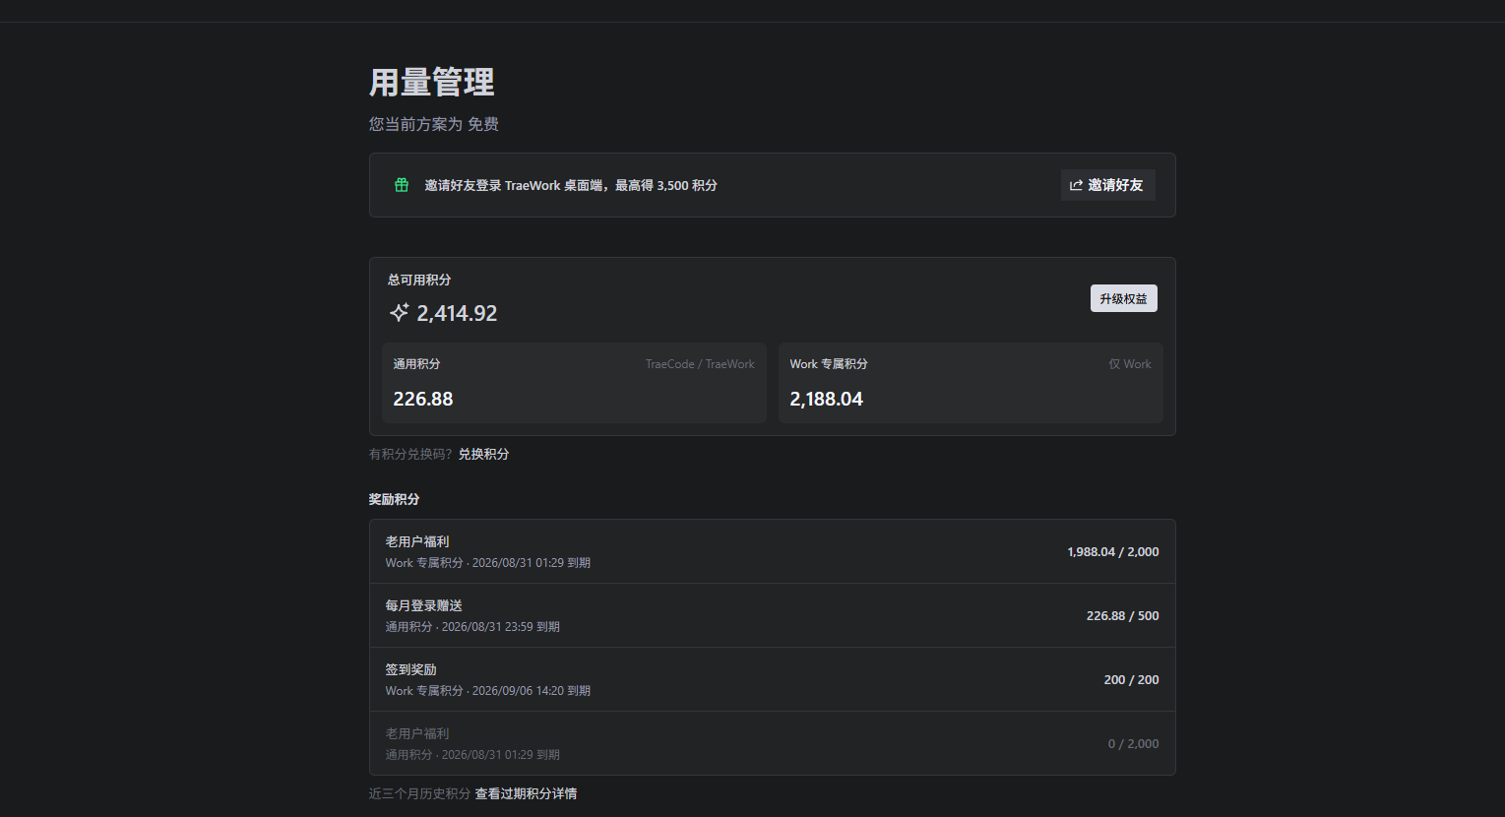Click the 邀请好友 share button
The height and width of the screenshot is (817, 1505).
1107,185
